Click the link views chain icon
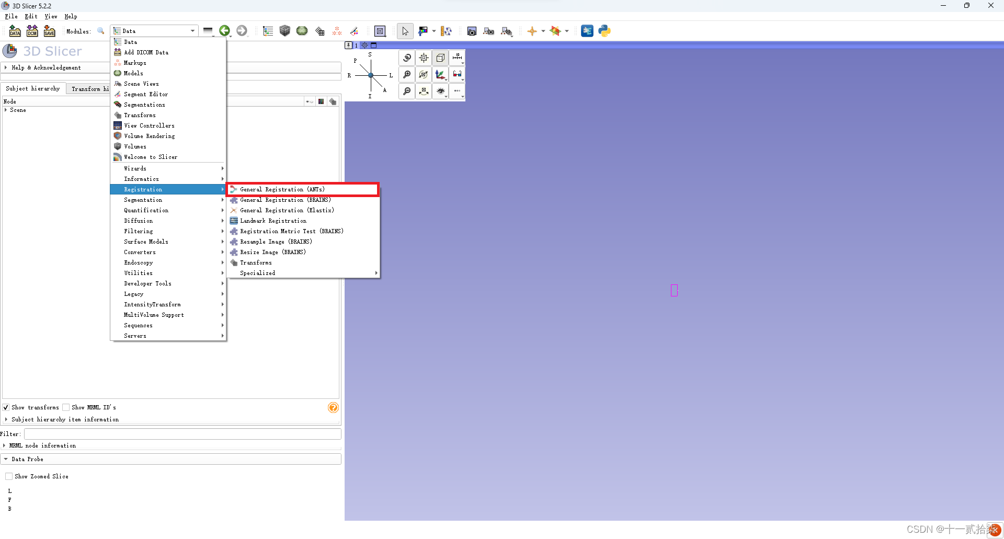 pos(407,58)
